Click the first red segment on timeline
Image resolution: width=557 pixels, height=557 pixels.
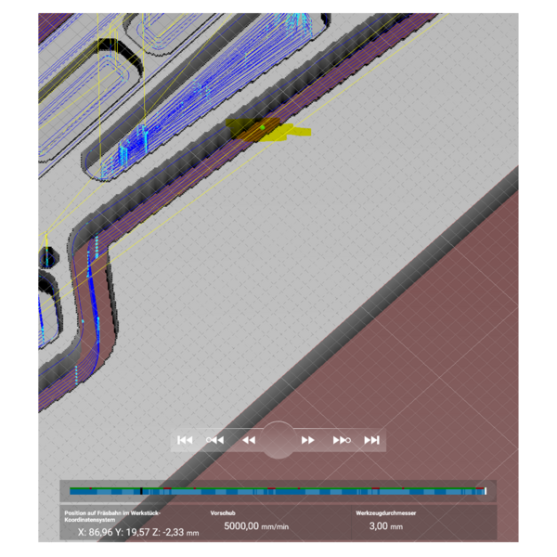click(x=91, y=488)
